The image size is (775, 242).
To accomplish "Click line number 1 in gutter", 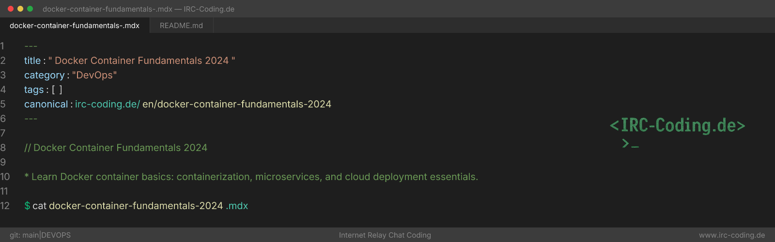I will pyautogui.click(x=2, y=46).
